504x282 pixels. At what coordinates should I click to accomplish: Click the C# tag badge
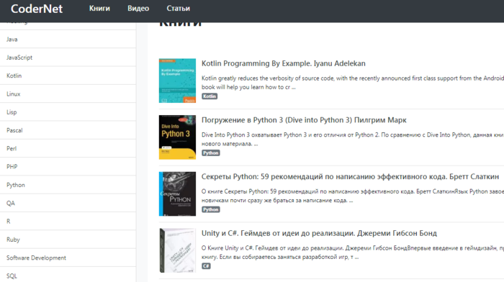[207, 266]
